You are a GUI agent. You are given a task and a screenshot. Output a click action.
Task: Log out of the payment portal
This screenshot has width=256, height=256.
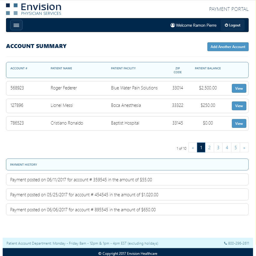pos(233,25)
